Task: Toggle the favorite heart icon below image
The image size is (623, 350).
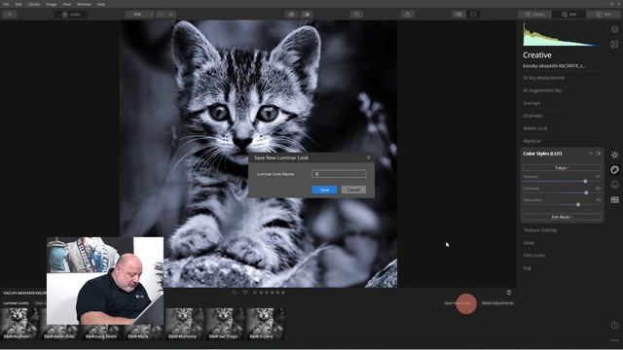Action: point(245,293)
